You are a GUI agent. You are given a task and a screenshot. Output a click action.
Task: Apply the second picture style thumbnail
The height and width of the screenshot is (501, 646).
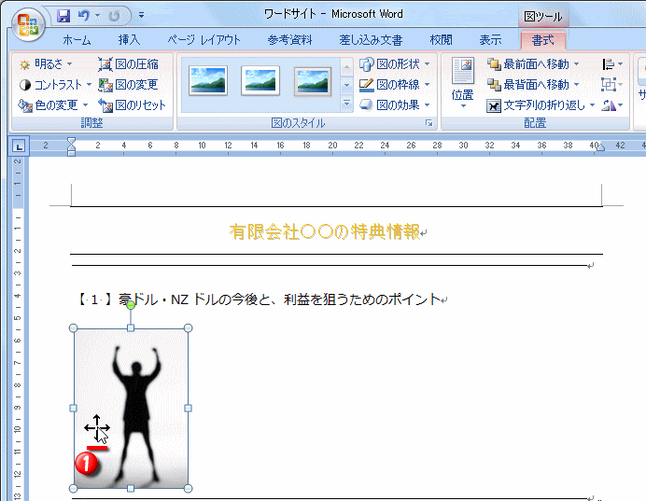260,80
